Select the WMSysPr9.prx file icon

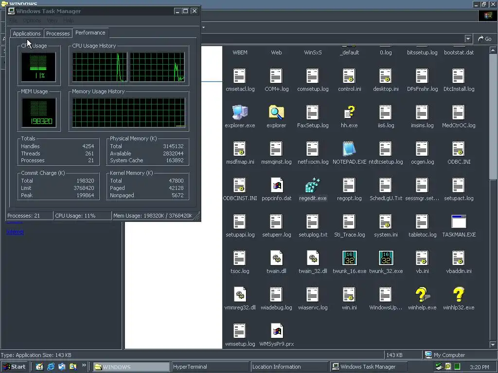(x=276, y=331)
